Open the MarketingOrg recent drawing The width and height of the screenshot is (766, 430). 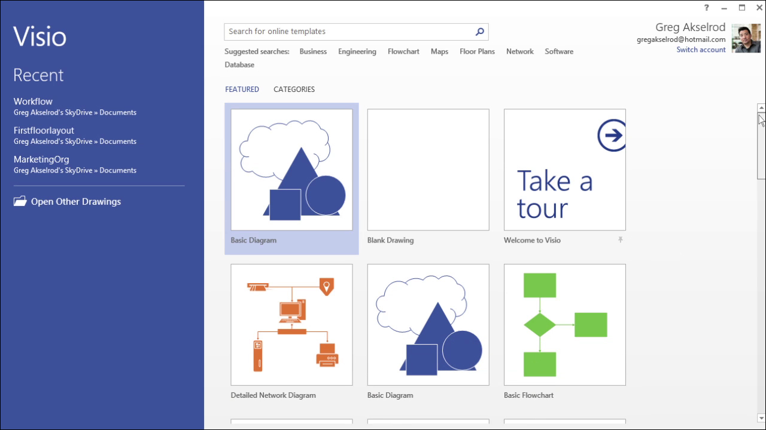click(41, 159)
